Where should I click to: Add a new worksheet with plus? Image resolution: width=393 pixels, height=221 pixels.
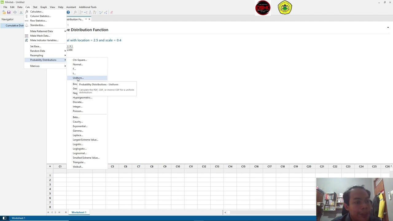click(x=65, y=212)
